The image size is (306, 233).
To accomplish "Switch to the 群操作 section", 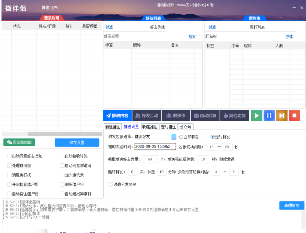I will tap(176, 116).
